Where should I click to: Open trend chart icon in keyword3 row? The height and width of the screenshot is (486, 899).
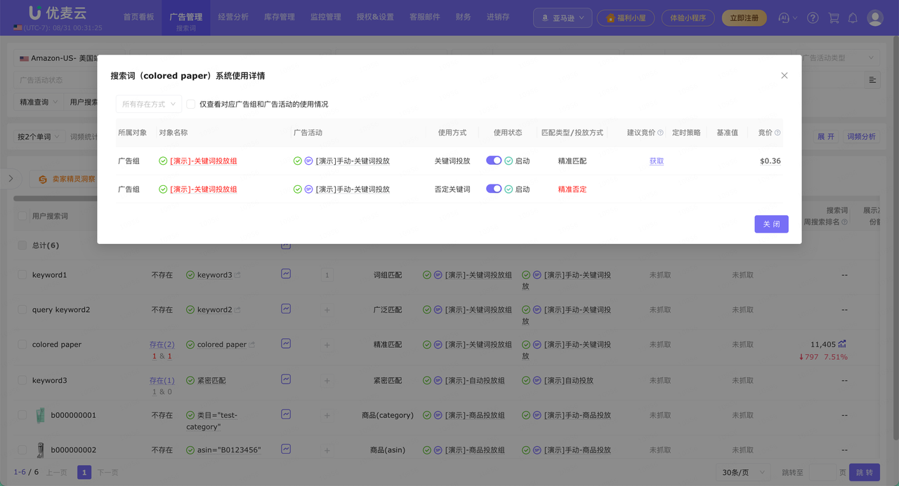click(286, 379)
